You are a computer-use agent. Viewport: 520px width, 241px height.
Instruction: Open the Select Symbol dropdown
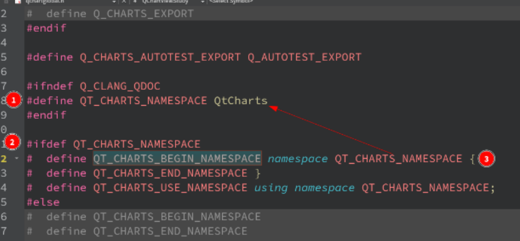pyautogui.click(x=230, y=1)
